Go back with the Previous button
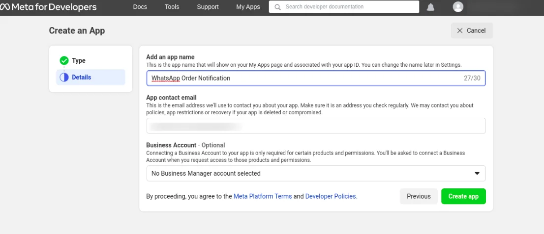 tap(419, 196)
